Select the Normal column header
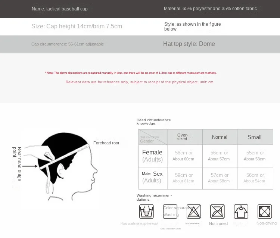 220,137
